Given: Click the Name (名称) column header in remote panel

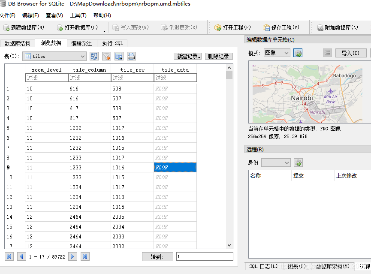Looking at the screenshot, I should pyautogui.click(x=270, y=175).
